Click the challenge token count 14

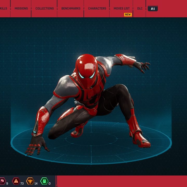pyautogui.click(x=36, y=183)
